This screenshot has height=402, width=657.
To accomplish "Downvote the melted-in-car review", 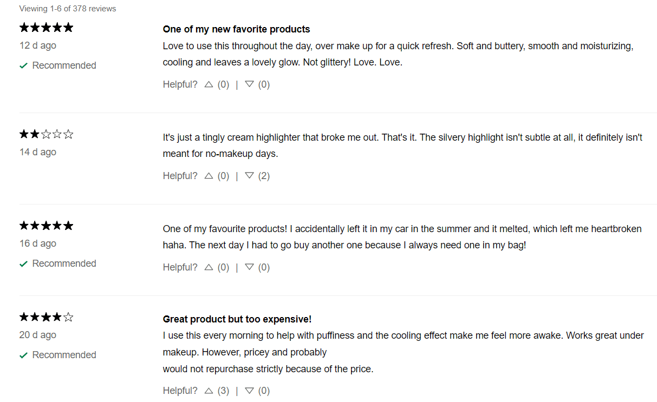I will click(x=249, y=267).
